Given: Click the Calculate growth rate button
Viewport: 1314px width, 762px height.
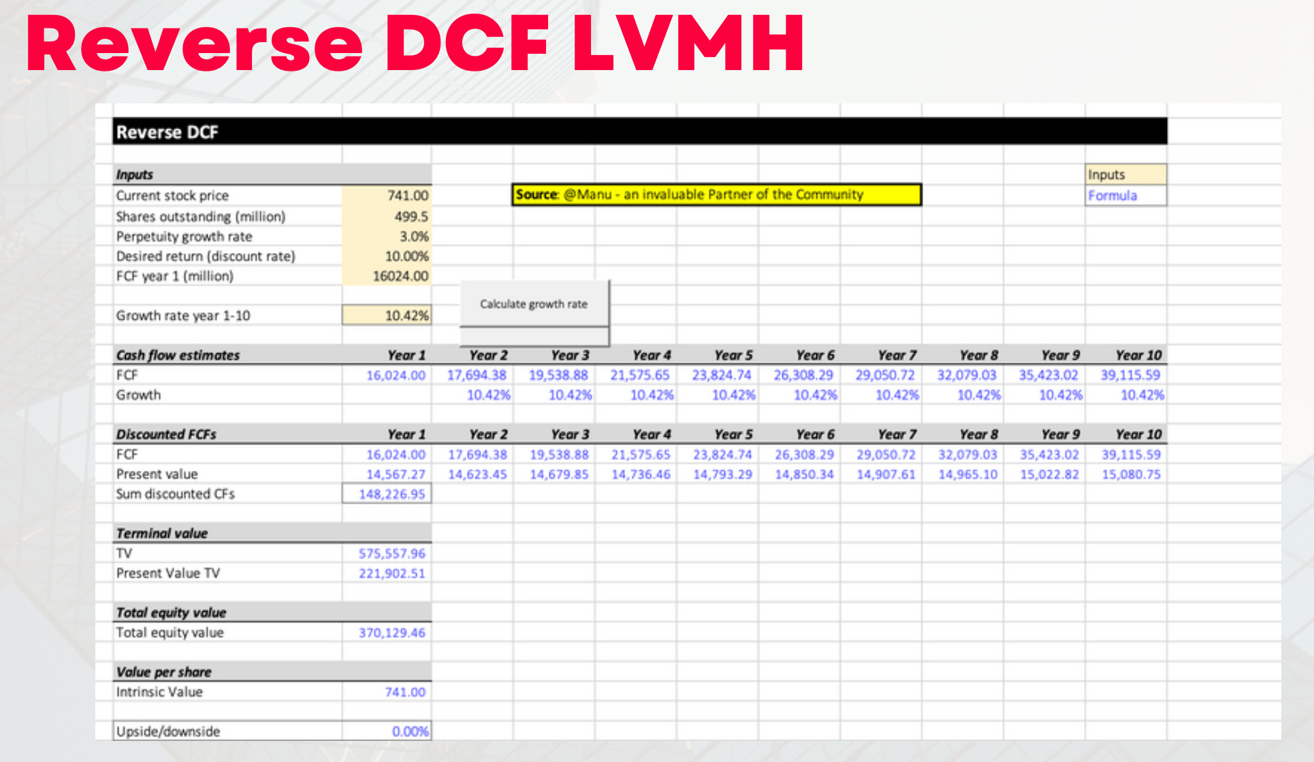Looking at the screenshot, I should pos(534,304).
